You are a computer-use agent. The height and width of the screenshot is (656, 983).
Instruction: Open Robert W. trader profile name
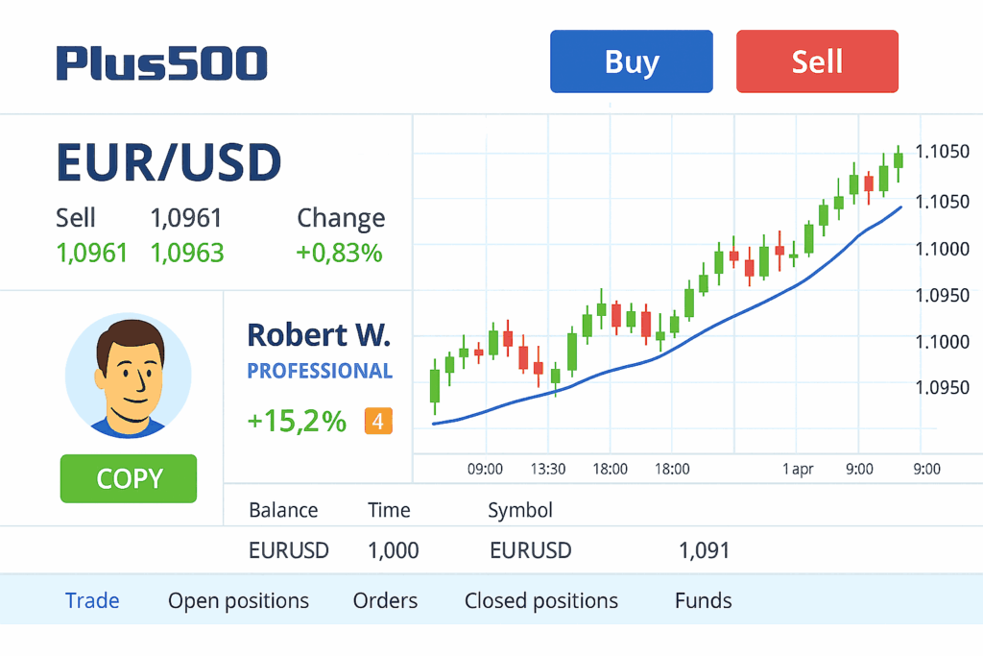click(319, 334)
